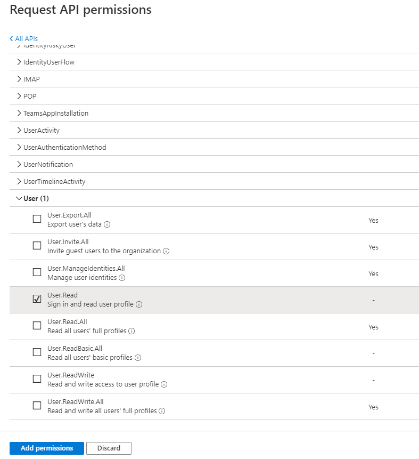419x459 pixels.
Task: Click info icon beside Invite guest users
Action: 166,251
